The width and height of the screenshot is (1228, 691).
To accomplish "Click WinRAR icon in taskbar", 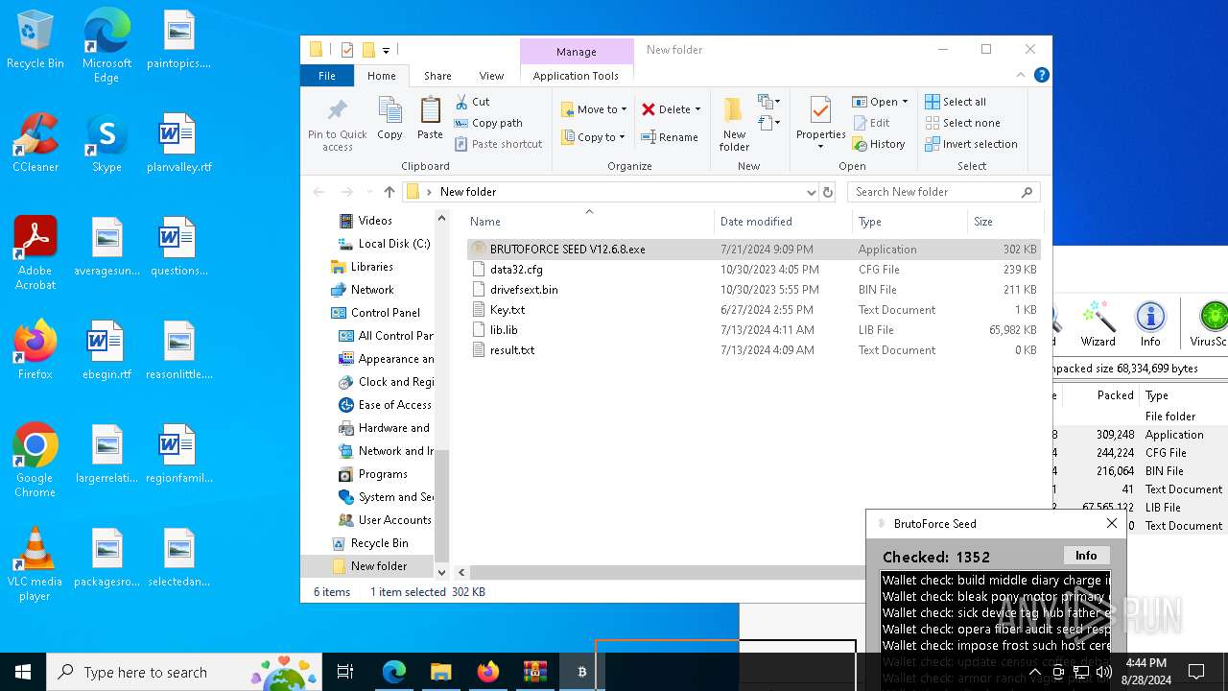I will (x=534, y=672).
